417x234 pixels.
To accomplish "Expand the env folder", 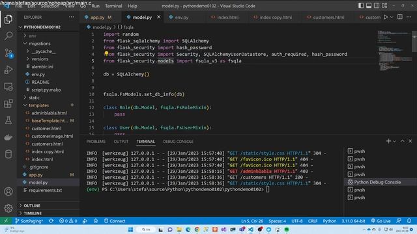I will (32, 36).
